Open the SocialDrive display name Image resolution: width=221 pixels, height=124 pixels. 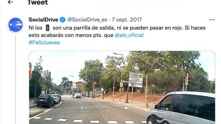point(43,20)
